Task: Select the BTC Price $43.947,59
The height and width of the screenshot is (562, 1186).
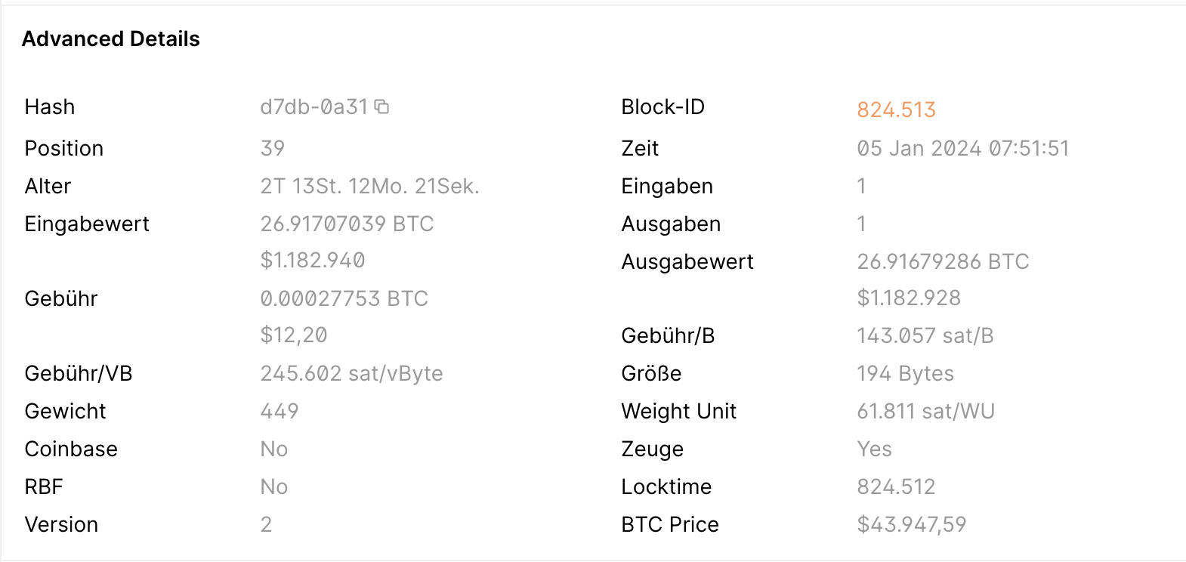Action: pos(911,524)
